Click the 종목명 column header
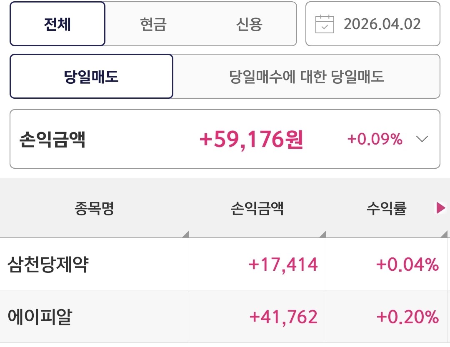This screenshot has width=450, height=347. [x=94, y=208]
